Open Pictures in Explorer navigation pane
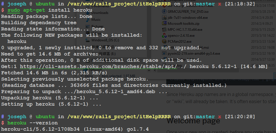 pos(97,26)
